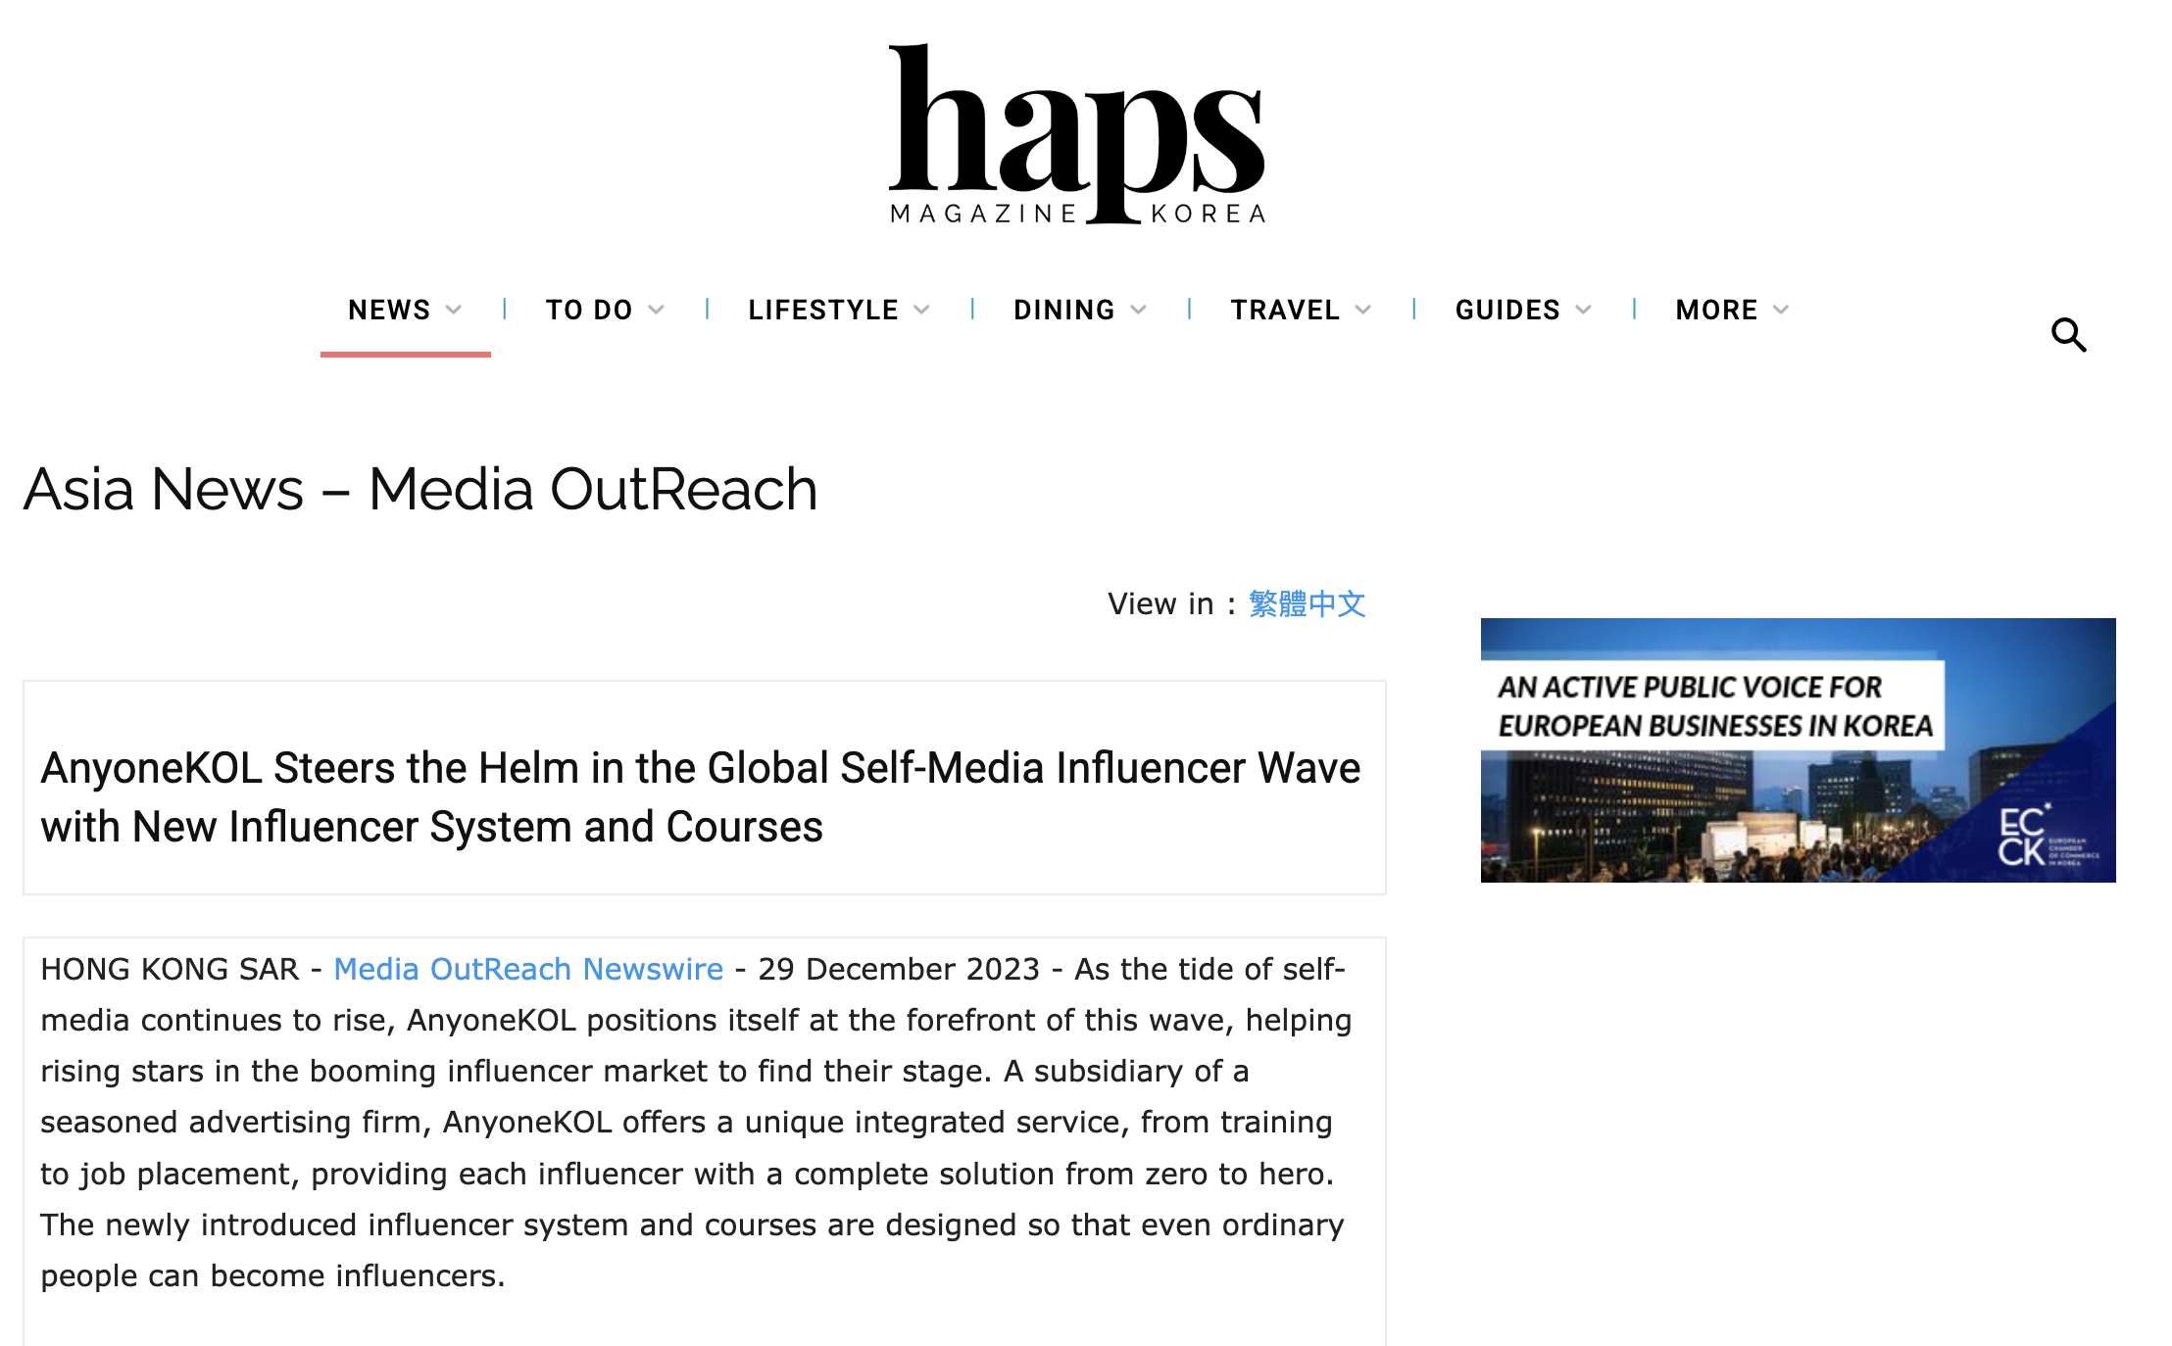Open the DINING menu item

pyautogui.click(x=1064, y=311)
